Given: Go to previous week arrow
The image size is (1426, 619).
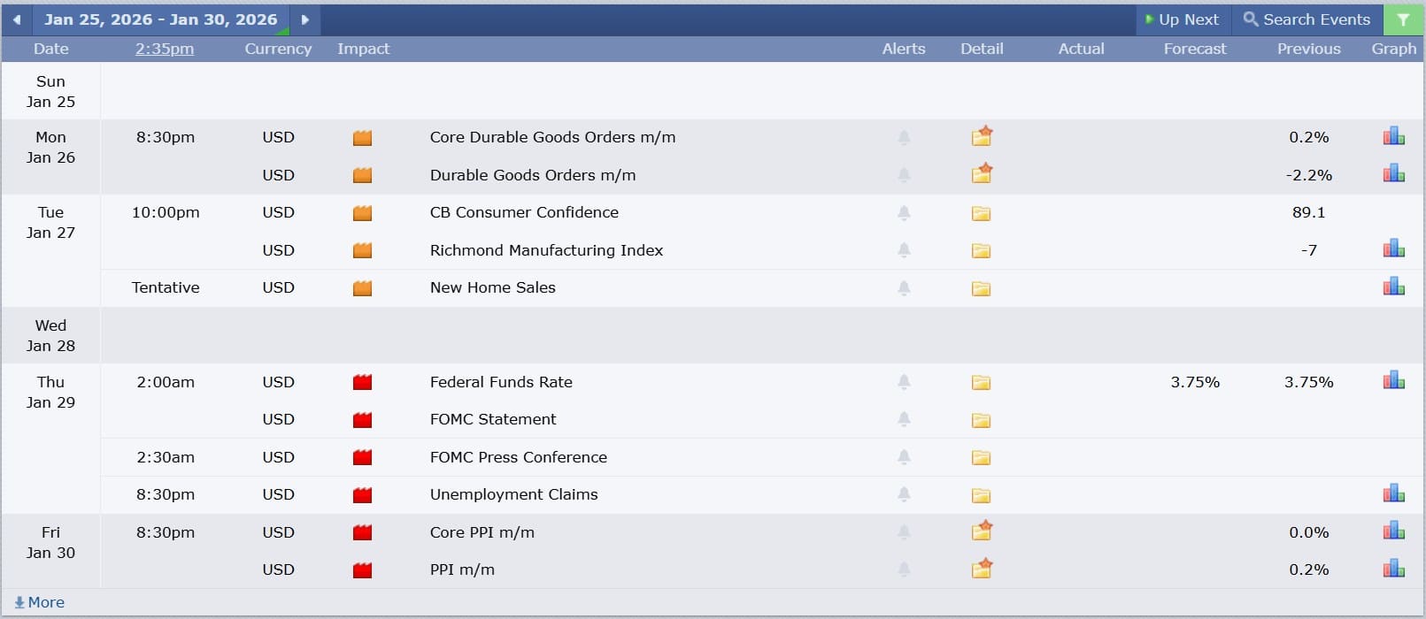Looking at the screenshot, I should [17, 19].
